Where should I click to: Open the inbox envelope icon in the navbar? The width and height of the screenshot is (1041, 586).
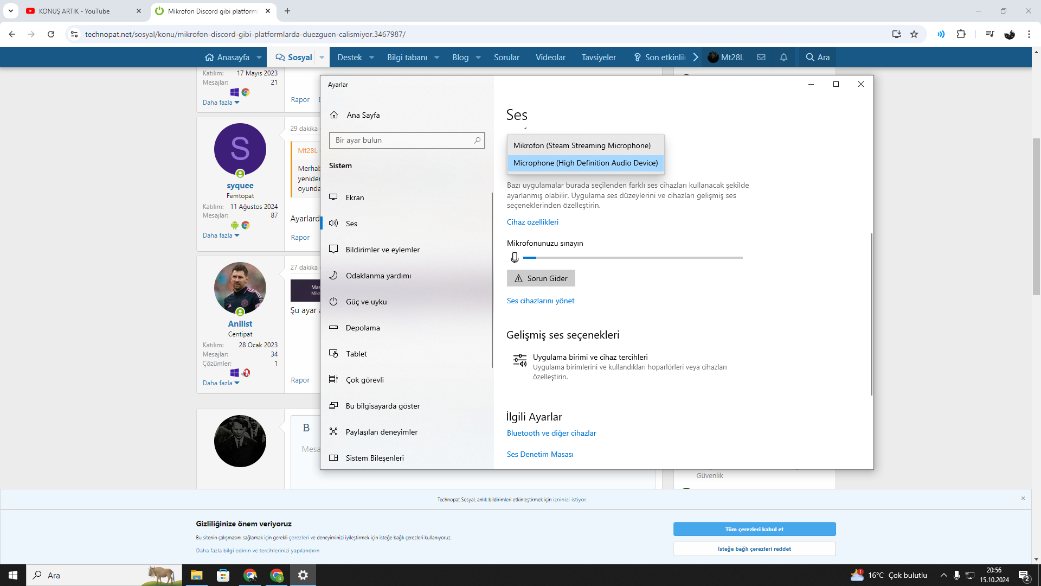point(761,58)
